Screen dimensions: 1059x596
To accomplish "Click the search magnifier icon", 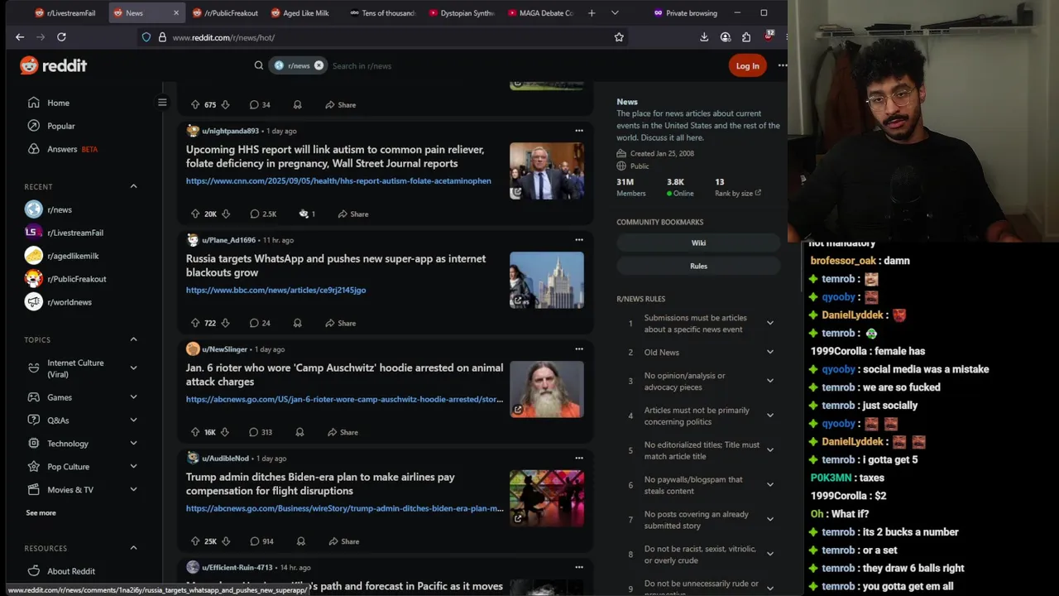I will click(259, 65).
